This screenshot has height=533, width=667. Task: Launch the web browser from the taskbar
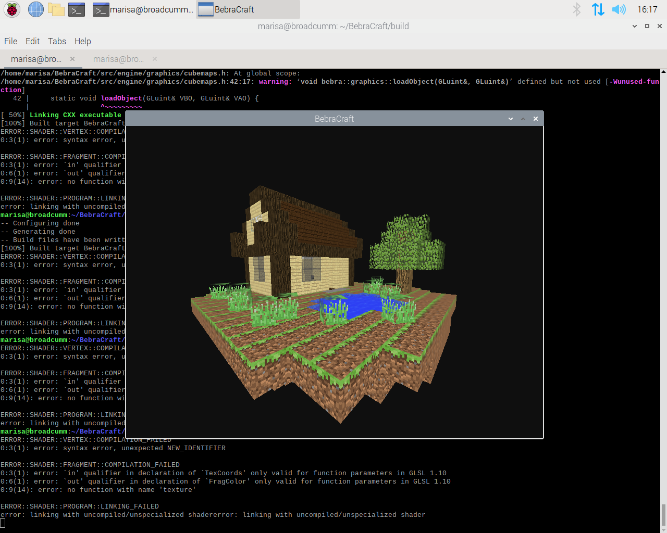coord(35,9)
